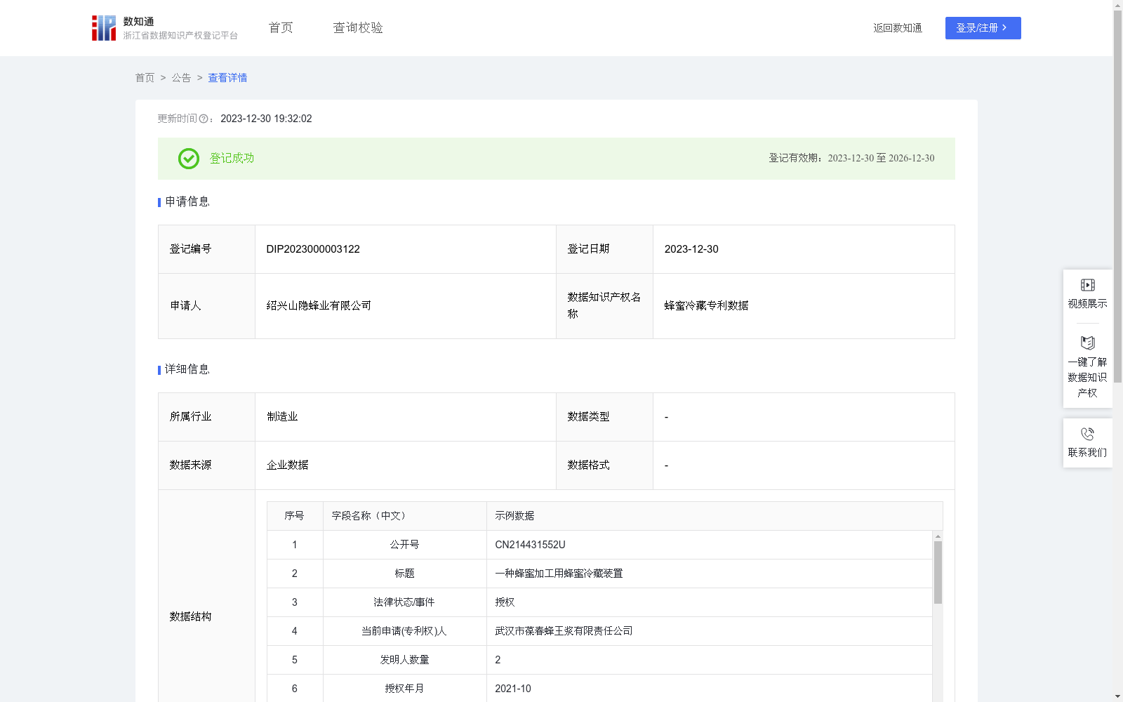Viewport: 1123px width, 702px height.
Task: Open the 视频展示 video icon
Action: (x=1088, y=285)
